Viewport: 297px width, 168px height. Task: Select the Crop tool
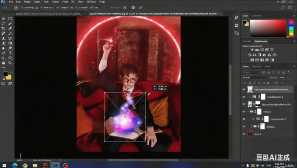(x=3, y=29)
